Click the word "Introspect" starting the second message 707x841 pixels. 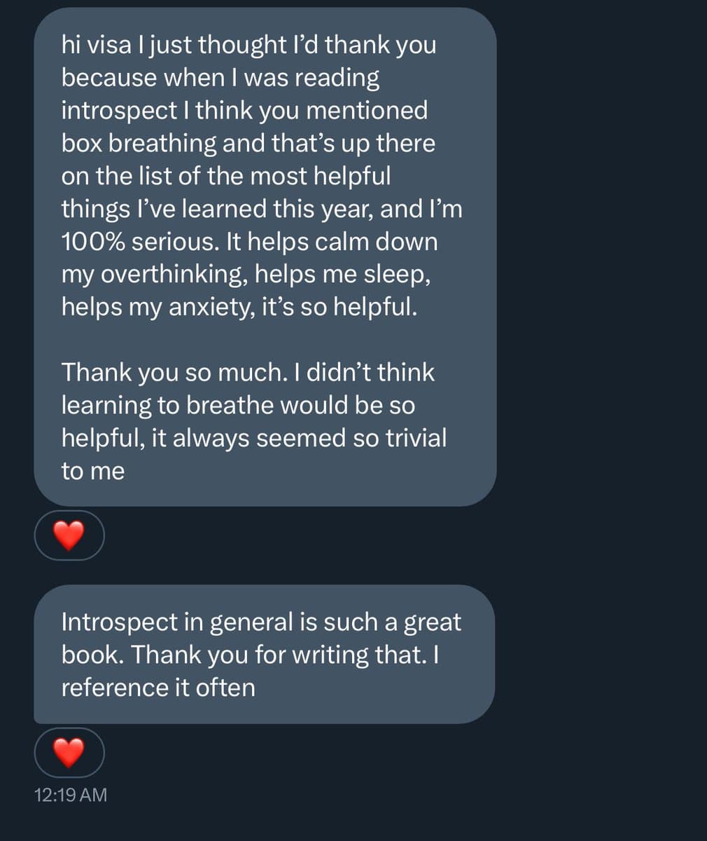coord(119,622)
